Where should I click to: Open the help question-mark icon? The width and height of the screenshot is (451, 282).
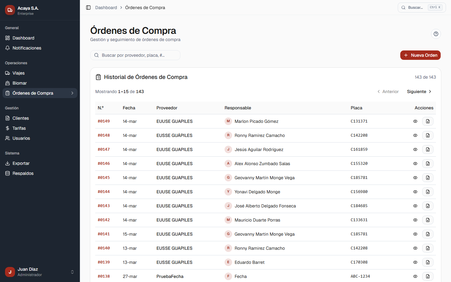pos(436,34)
